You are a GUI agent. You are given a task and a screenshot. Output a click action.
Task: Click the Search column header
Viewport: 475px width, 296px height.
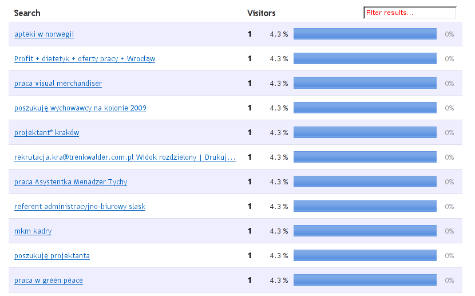pyautogui.click(x=27, y=13)
